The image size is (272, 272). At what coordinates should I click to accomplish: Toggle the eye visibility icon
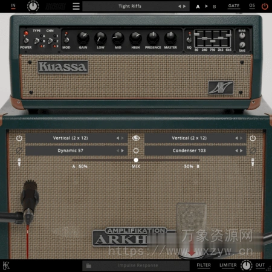pos(136,138)
